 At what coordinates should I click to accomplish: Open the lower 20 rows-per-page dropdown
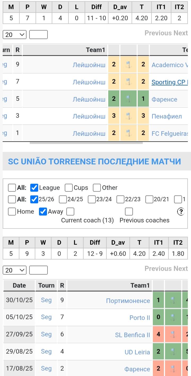(x=15, y=270)
